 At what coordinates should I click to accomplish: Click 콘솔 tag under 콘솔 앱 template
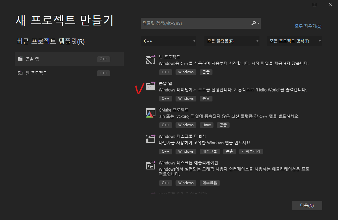[206, 98]
